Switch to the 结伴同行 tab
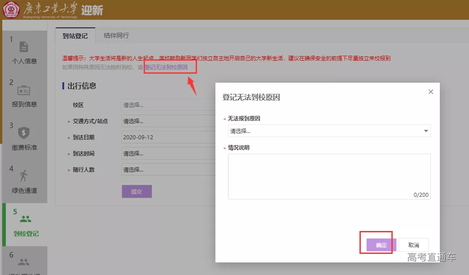This screenshot has width=469, height=275. (x=116, y=35)
